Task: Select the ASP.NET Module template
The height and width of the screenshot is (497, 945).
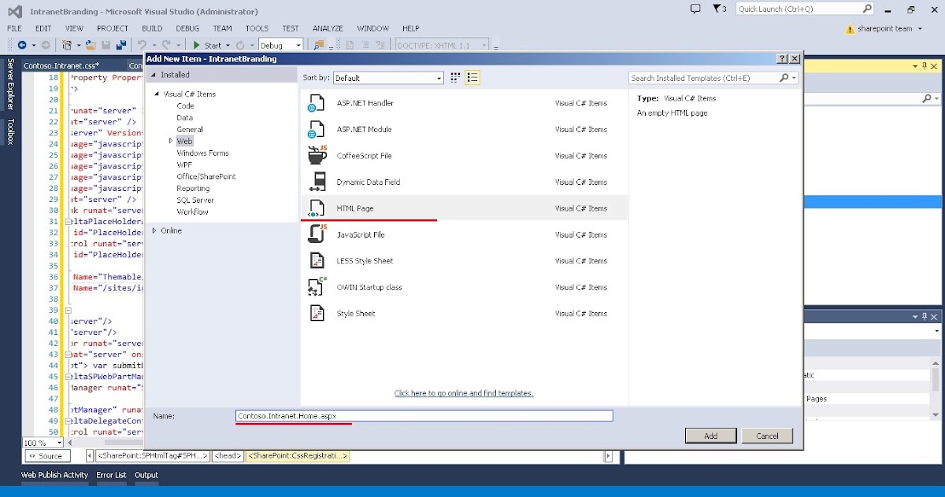Action: click(464, 130)
